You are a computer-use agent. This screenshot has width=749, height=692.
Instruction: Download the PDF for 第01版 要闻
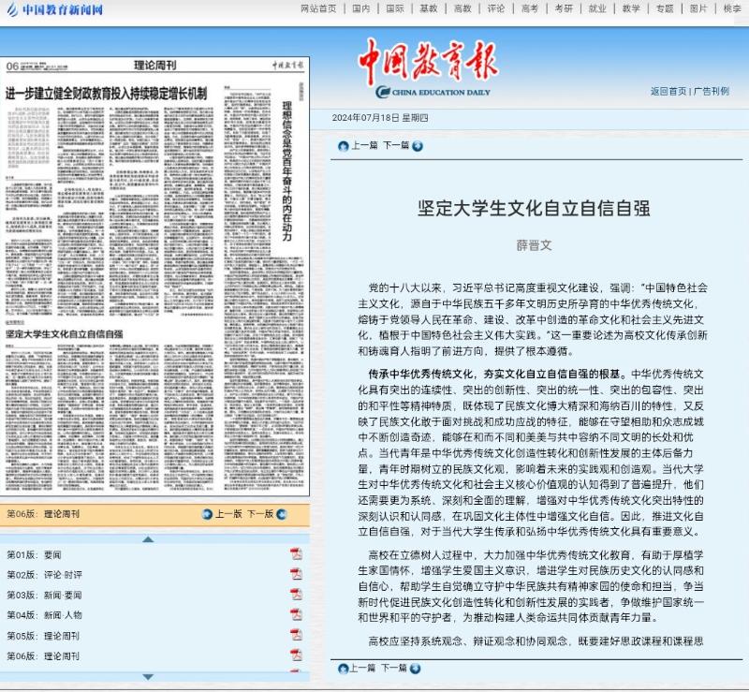(x=296, y=553)
